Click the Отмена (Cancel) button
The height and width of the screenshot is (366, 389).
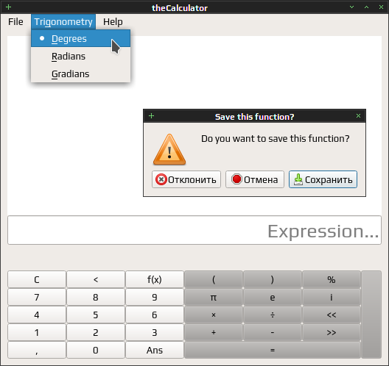(x=255, y=179)
